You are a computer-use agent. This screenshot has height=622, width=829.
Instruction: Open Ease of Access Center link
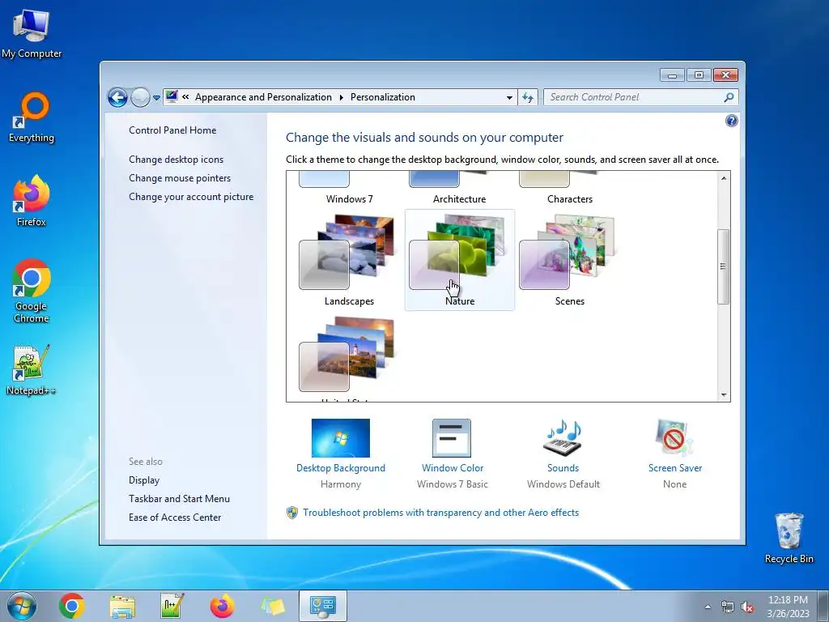(x=175, y=518)
